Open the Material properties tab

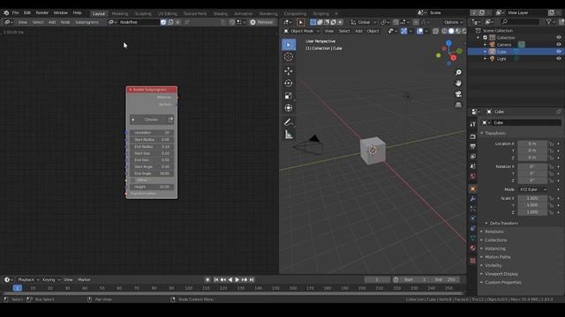click(x=473, y=248)
